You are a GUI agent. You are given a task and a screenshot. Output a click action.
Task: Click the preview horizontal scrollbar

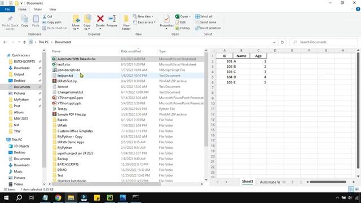[328, 182]
